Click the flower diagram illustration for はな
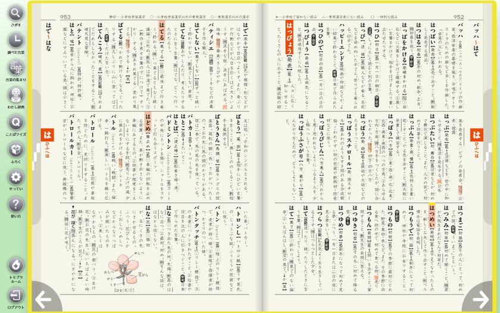The image size is (500, 313). click(124, 270)
